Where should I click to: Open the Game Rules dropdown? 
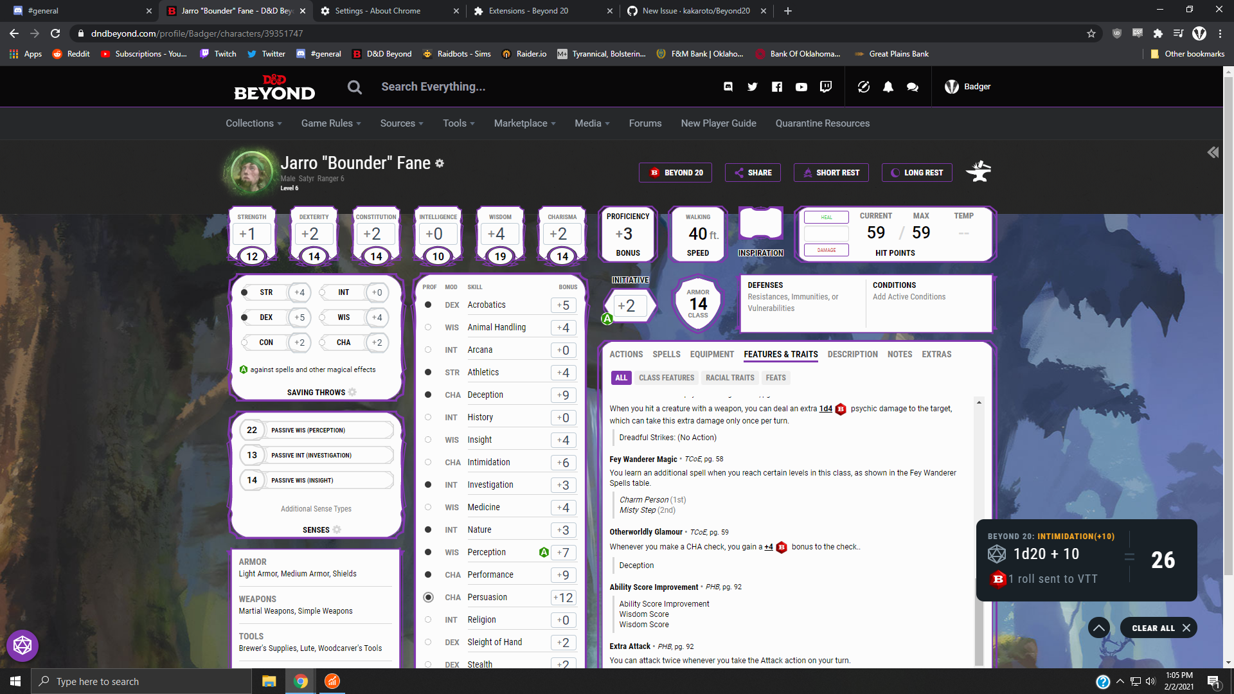[x=330, y=123]
